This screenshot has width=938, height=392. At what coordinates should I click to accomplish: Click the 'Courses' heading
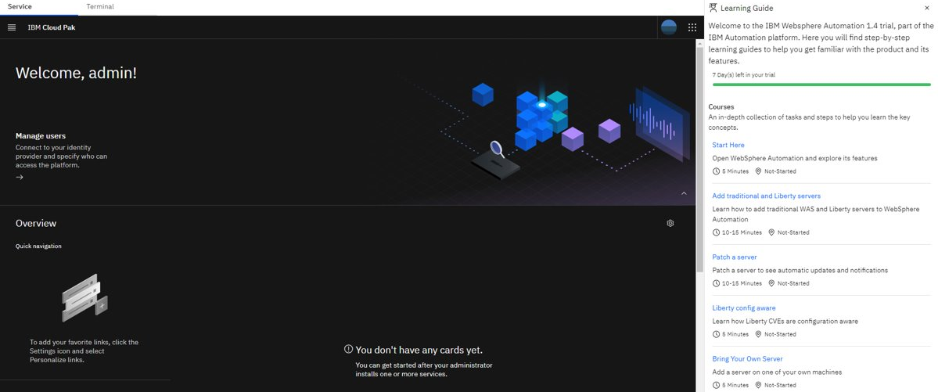tap(721, 106)
